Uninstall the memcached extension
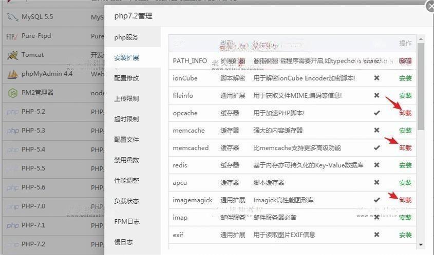The image size is (434, 255). [405, 148]
